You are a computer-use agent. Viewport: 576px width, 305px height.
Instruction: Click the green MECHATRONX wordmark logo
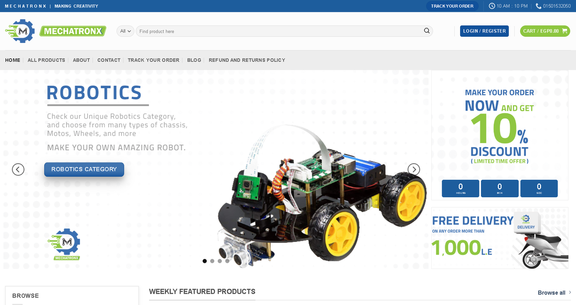tap(73, 31)
